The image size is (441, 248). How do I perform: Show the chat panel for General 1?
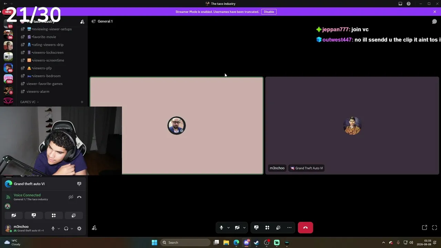[x=434, y=21]
